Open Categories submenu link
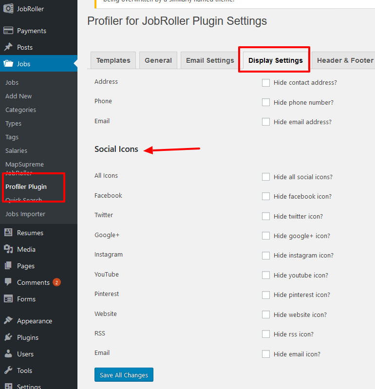The image size is (375, 389). (20, 110)
